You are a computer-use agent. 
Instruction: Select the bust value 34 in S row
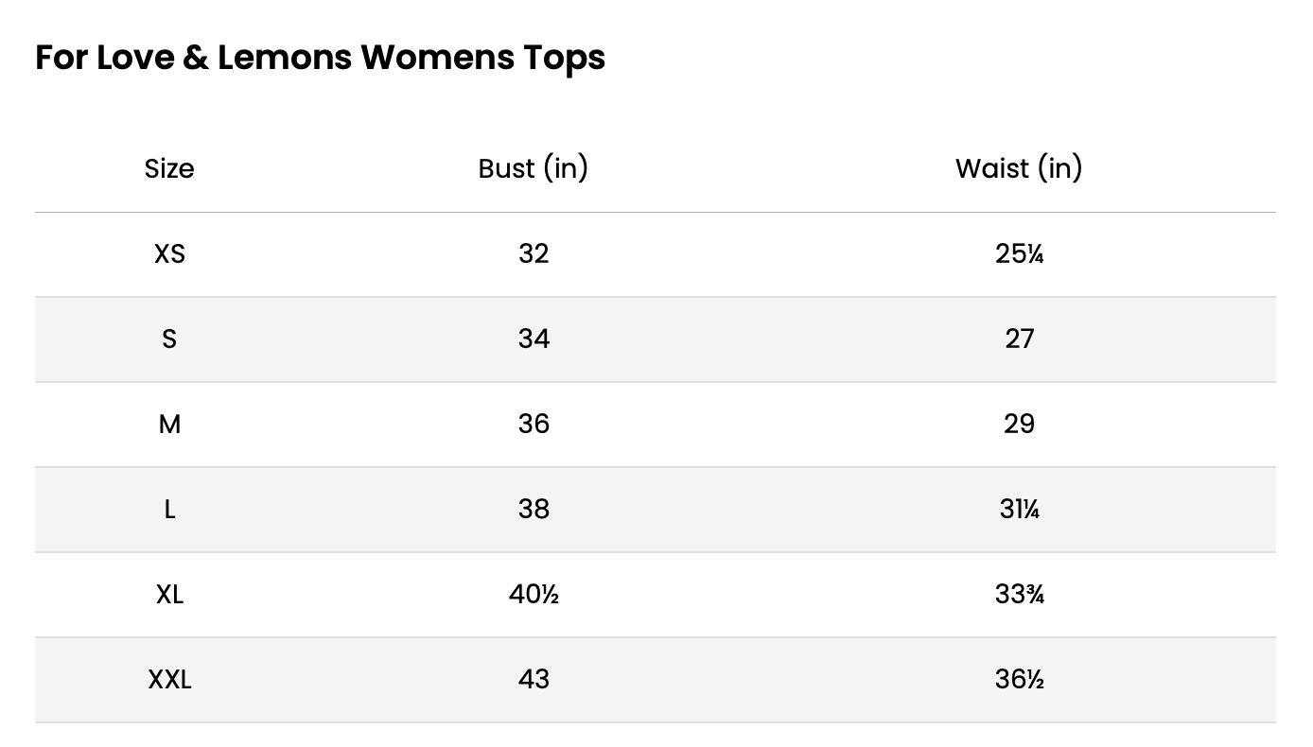[534, 339]
